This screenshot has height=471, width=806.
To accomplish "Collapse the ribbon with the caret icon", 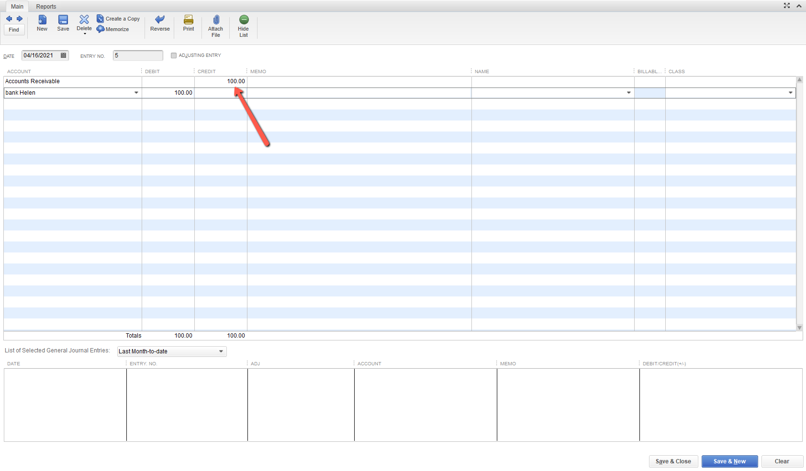I will point(799,6).
